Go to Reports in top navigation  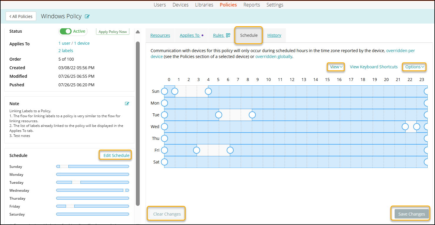251,5
